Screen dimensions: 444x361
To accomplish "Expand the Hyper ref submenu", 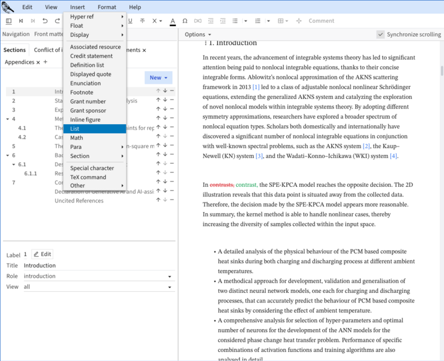I will [x=95, y=17].
